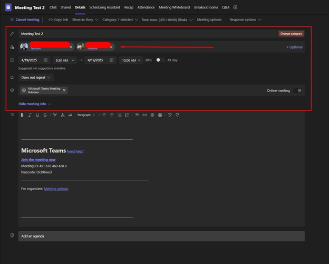
Task: Click Cancel meeting
Action: pyautogui.click(x=25, y=20)
